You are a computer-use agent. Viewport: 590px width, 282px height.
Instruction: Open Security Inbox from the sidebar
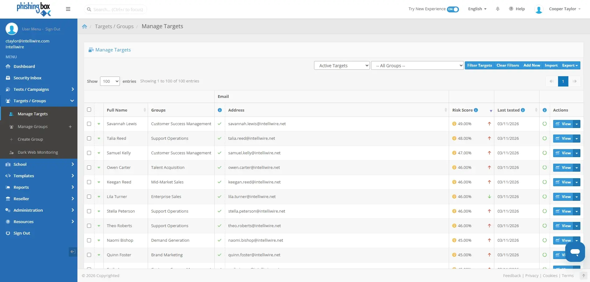pyautogui.click(x=27, y=78)
